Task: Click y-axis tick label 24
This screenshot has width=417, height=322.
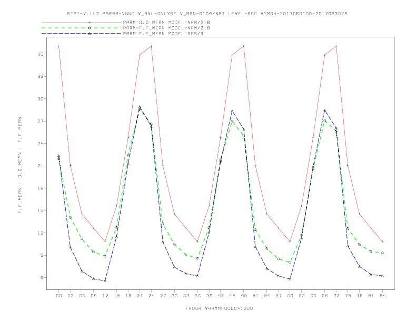Action: (41, 144)
